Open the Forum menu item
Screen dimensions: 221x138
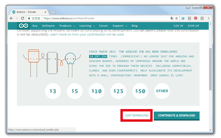pyautogui.click(x=103, y=26)
